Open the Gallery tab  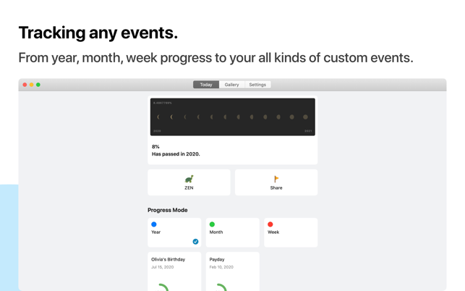(231, 85)
